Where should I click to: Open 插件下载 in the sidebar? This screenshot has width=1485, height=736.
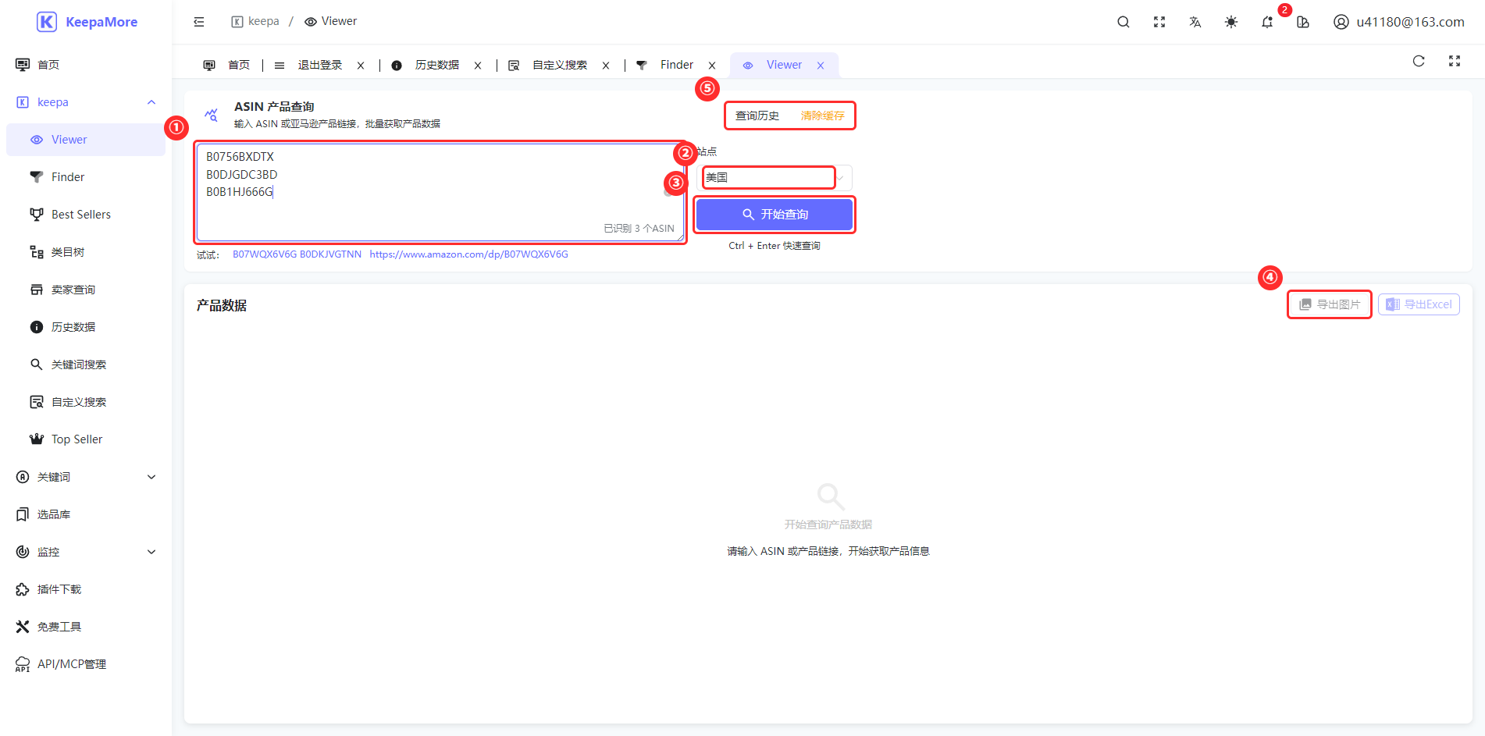pyautogui.click(x=86, y=589)
